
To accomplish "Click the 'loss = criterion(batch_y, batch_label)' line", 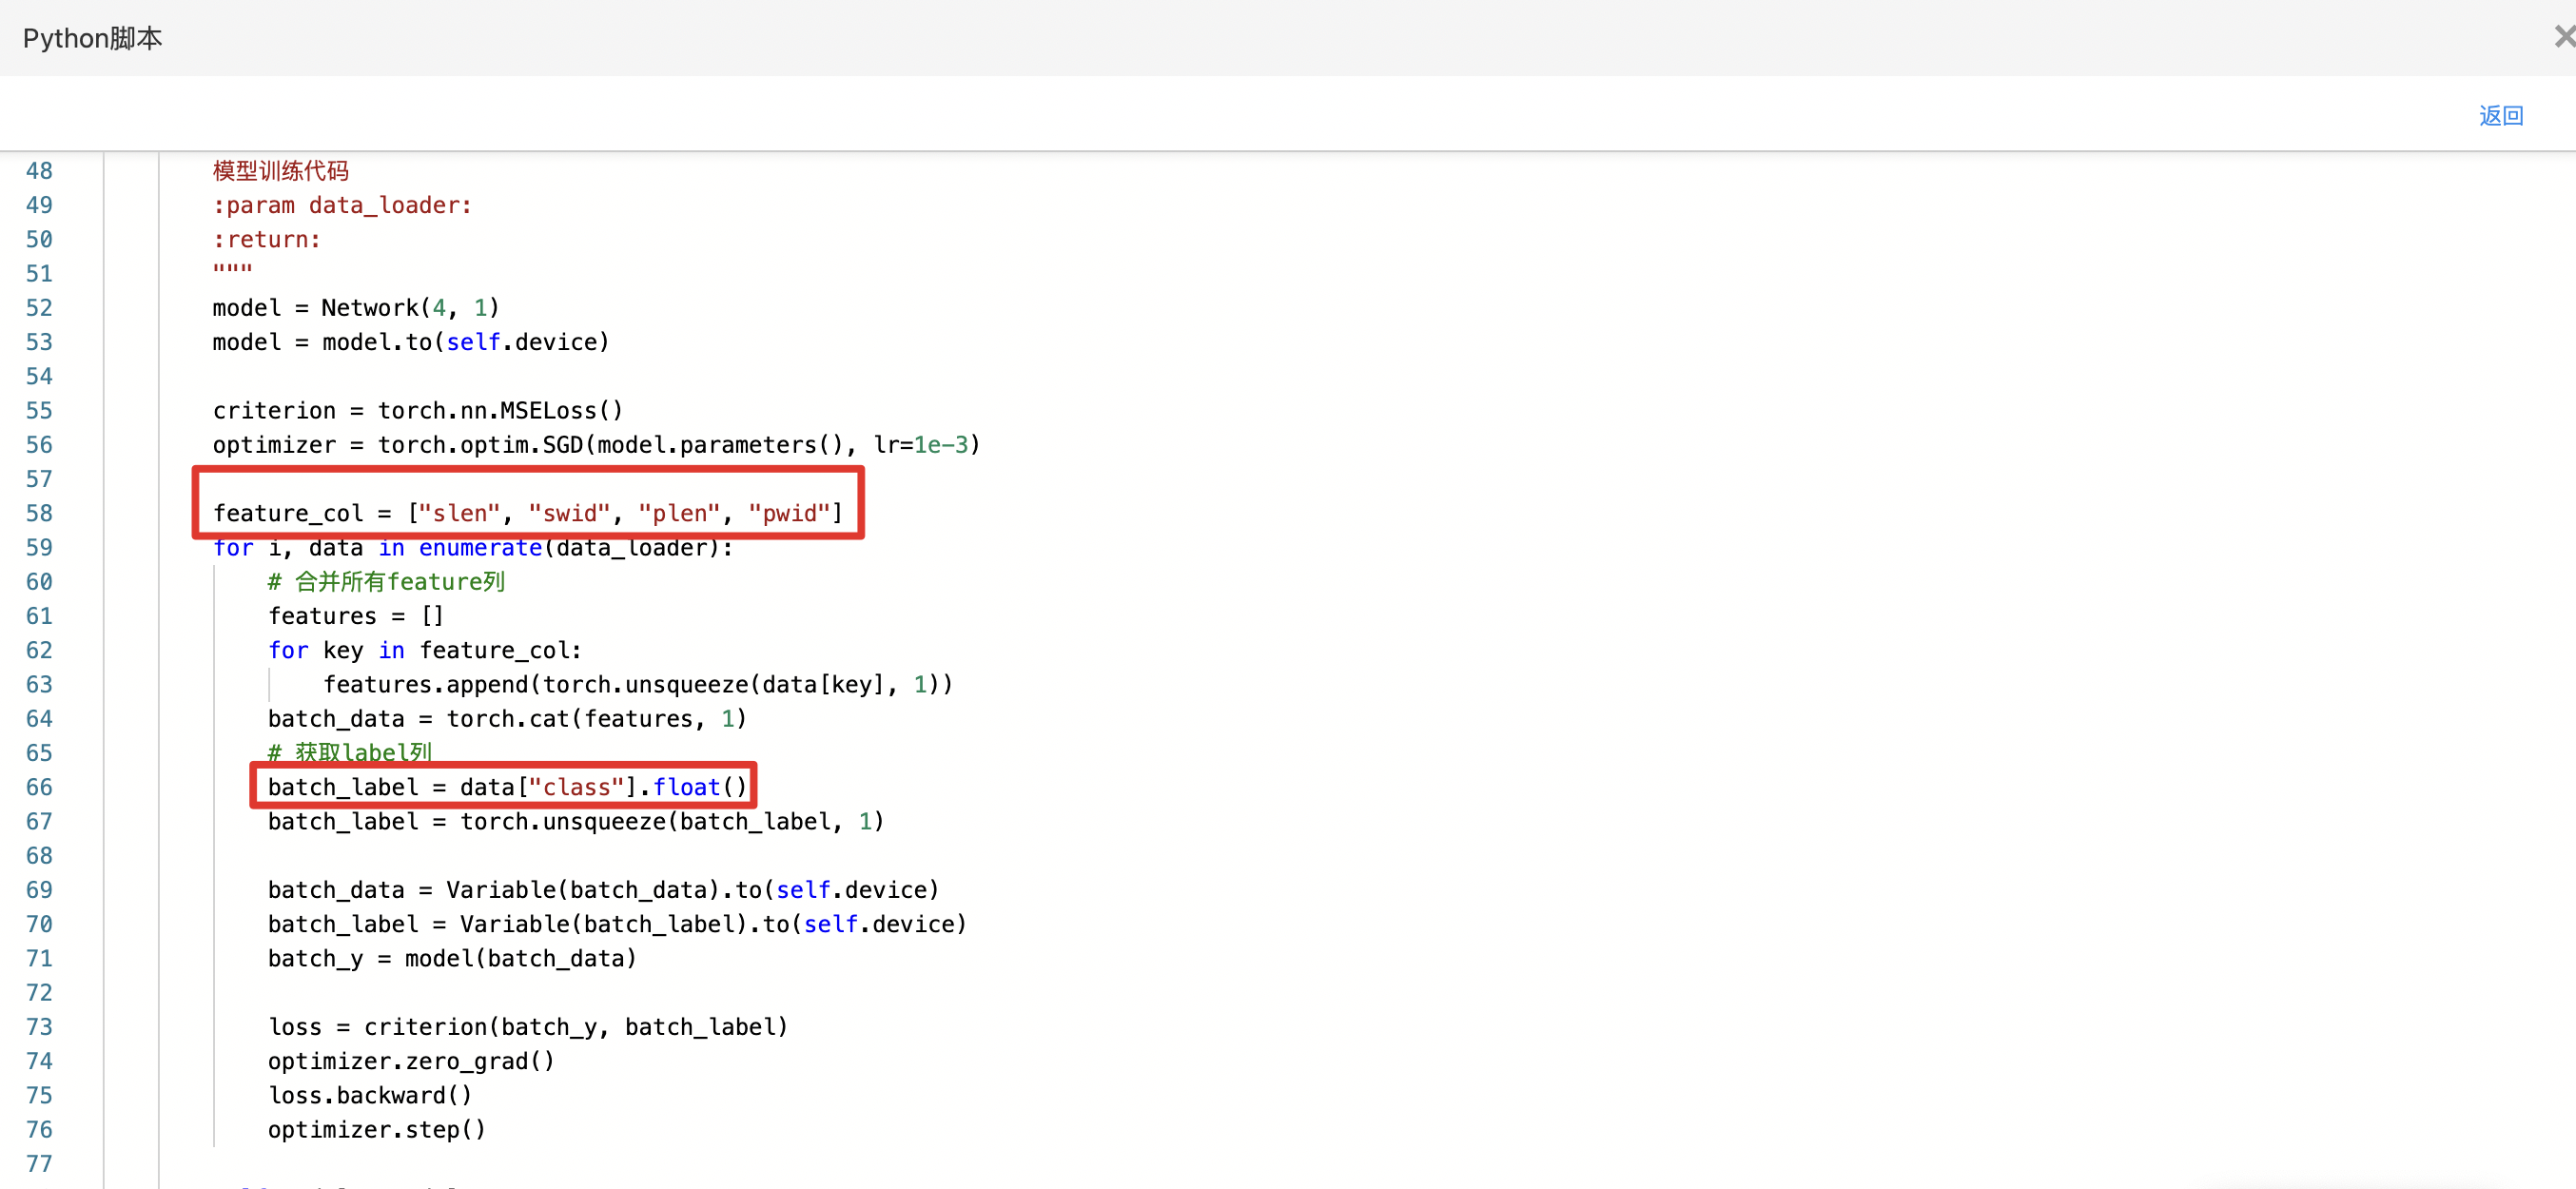I will click(527, 1027).
